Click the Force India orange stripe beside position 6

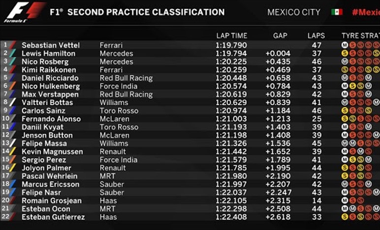point(13,86)
